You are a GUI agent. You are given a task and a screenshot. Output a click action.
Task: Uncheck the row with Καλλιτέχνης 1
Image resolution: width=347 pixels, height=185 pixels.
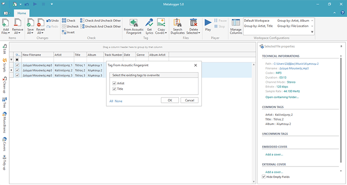click(17, 65)
